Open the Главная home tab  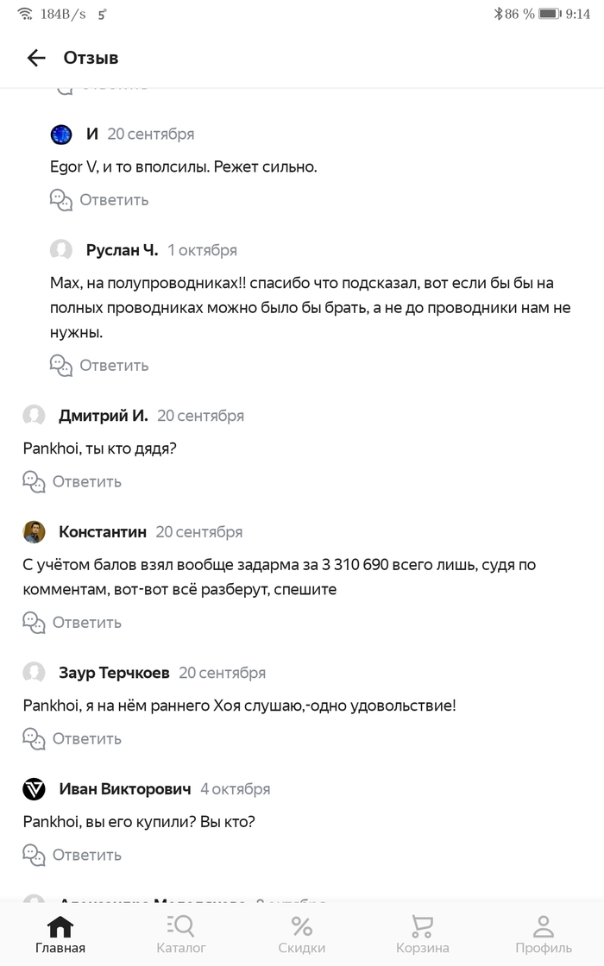point(60,934)
